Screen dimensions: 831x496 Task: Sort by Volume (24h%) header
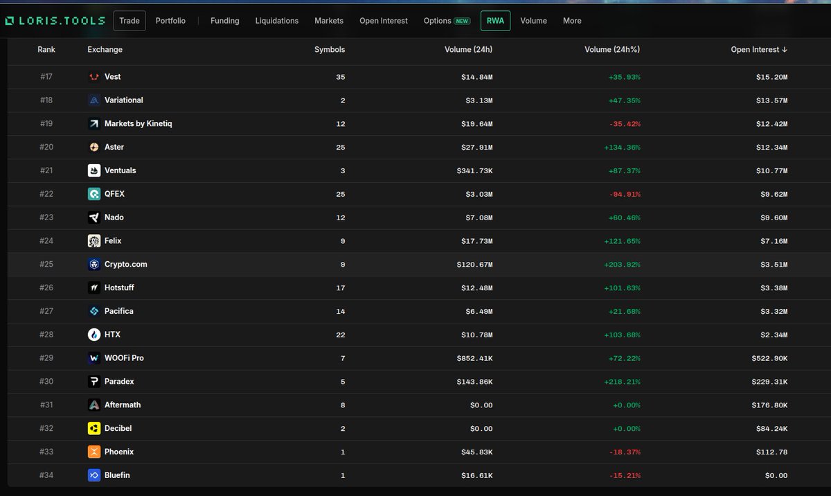[x=612, y=50]
